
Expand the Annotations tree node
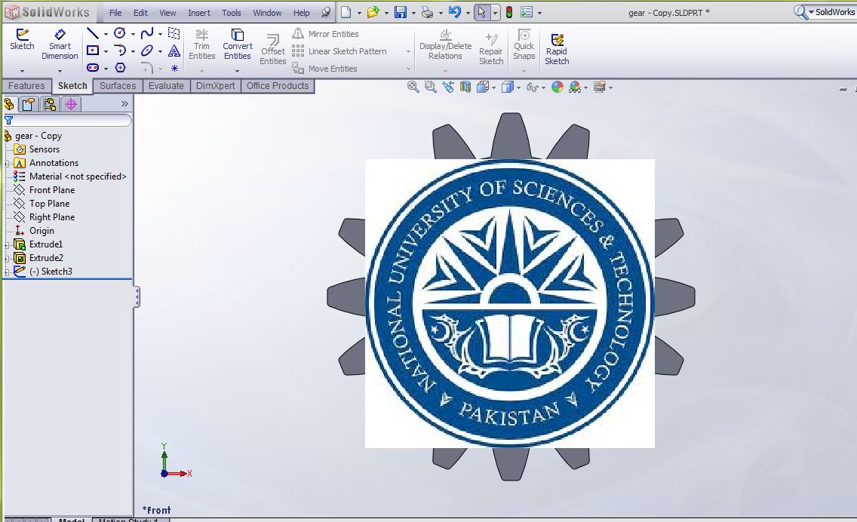[7, 164]
